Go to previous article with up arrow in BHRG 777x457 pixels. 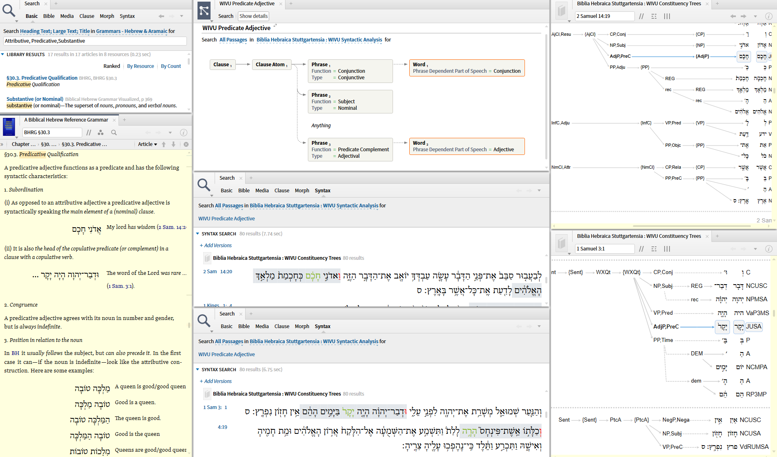[x=164, y=144]
